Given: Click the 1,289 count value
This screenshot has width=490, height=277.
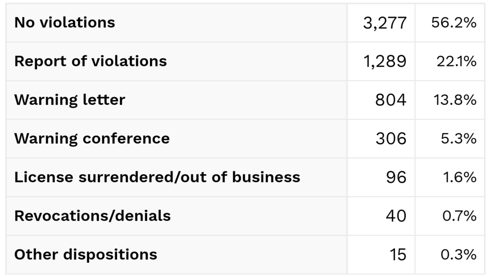Looking at the screenshot, I should (x=385, y=61).
